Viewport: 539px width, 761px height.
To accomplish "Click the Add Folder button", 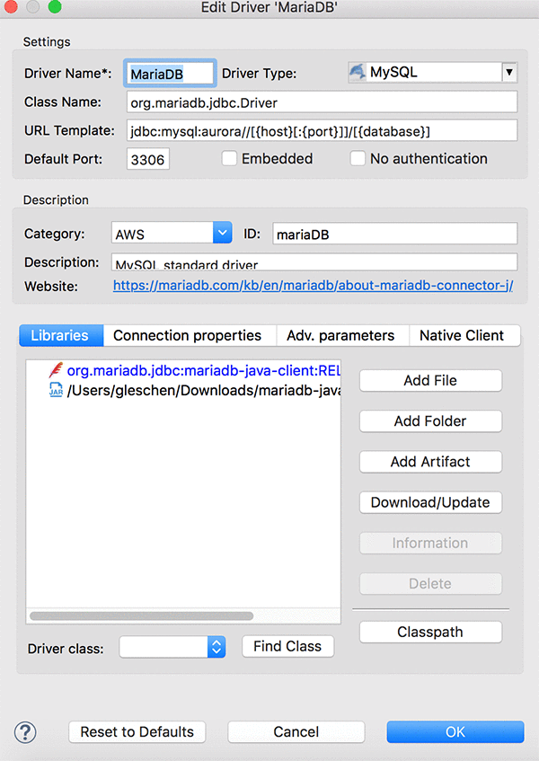I will [x=430, y=421].
